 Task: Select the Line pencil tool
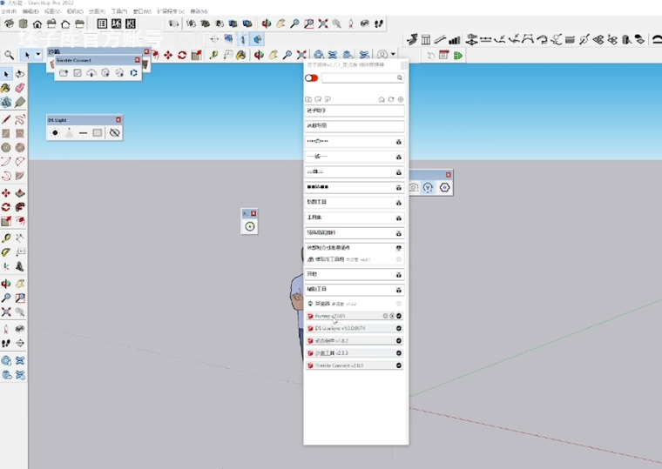pyautogui.click(x=6, y=118)
